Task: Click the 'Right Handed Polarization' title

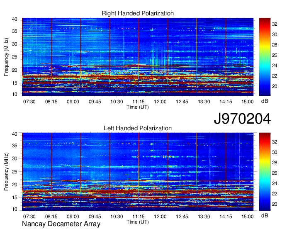Action: [138, 13]
